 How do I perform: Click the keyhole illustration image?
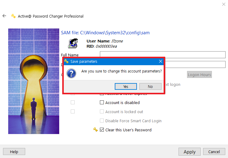34,81
